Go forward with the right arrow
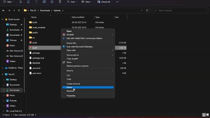The width and height of the screenshot is (210, 118). pyautogui.click(x=9, y=10)
